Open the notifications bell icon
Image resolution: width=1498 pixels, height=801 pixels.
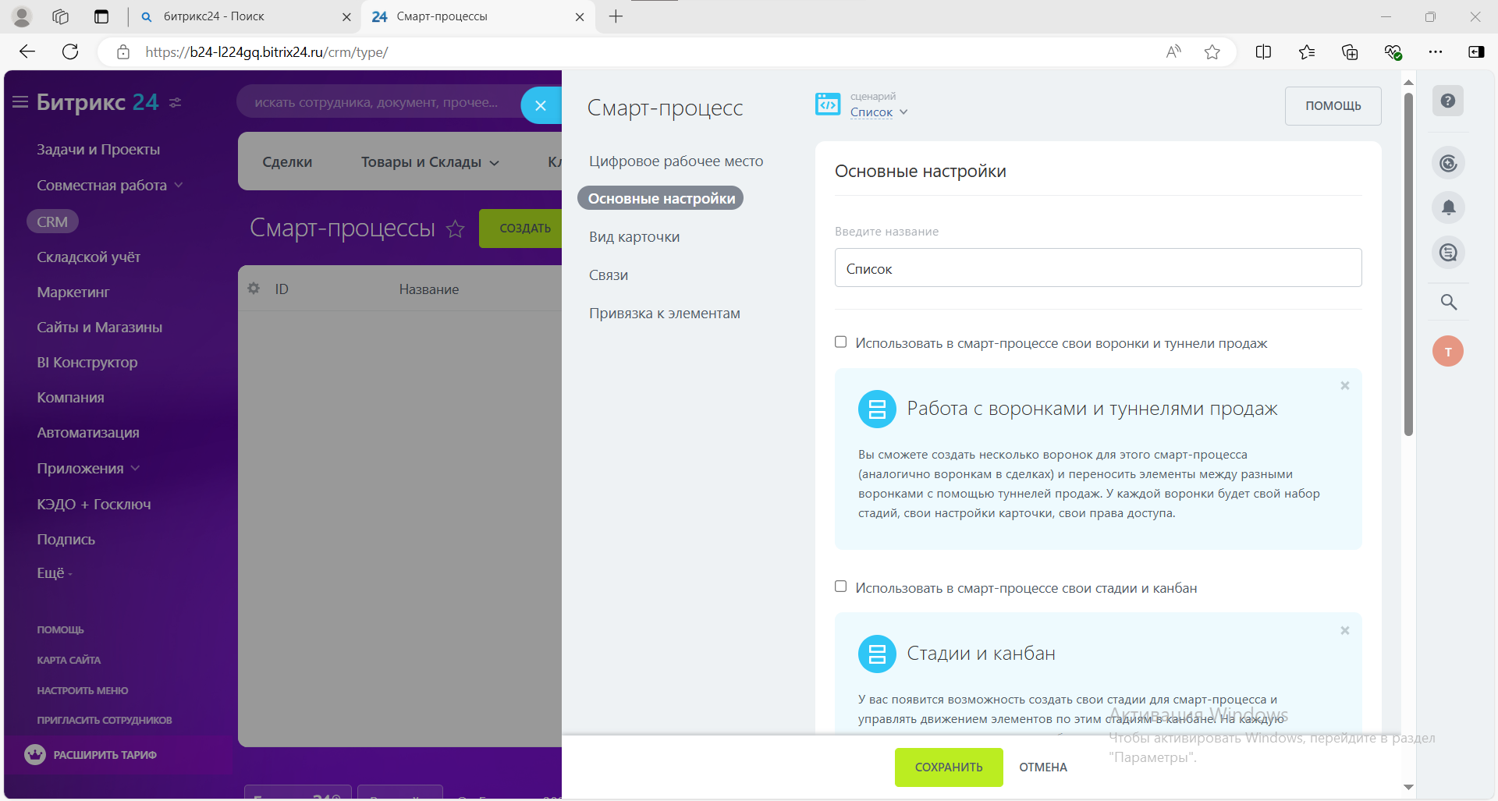point(1448,207)
